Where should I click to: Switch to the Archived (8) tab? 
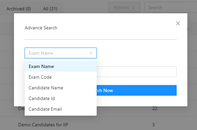click(x=19, y=9)
